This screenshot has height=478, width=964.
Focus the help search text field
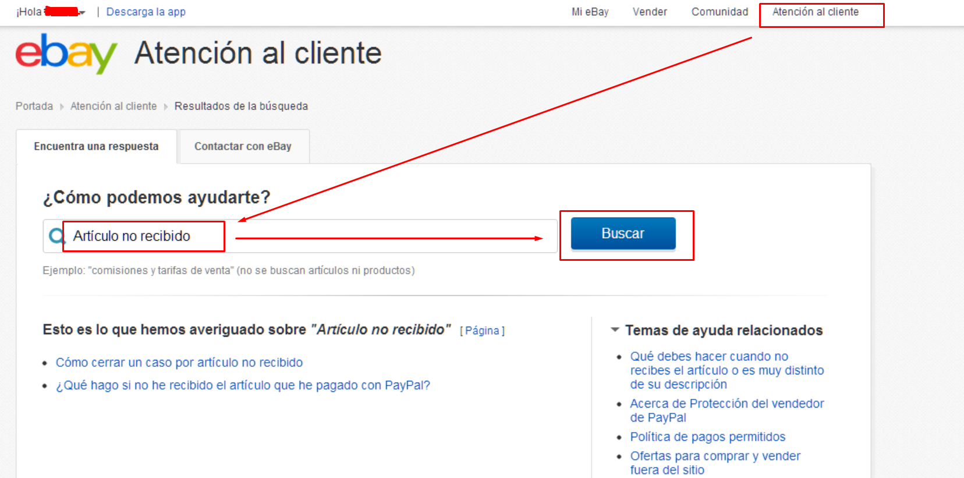[300, 236]
